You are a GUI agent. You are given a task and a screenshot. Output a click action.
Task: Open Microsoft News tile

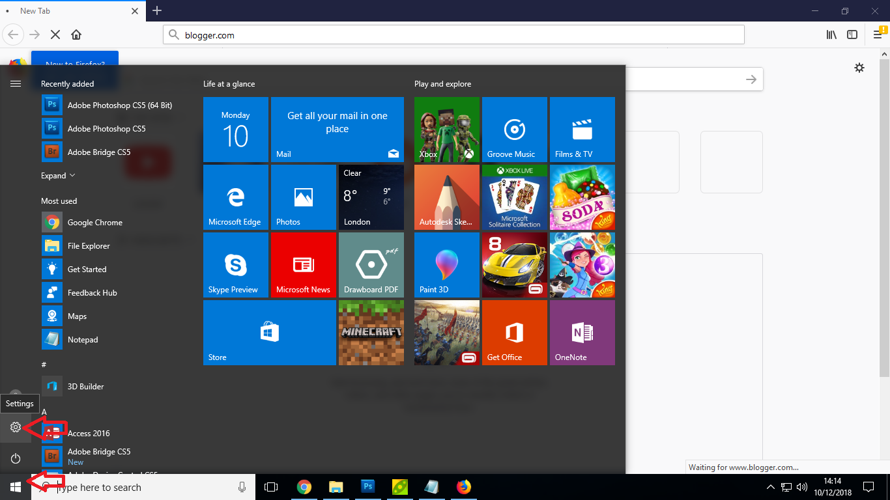click(x=304, y=265)
